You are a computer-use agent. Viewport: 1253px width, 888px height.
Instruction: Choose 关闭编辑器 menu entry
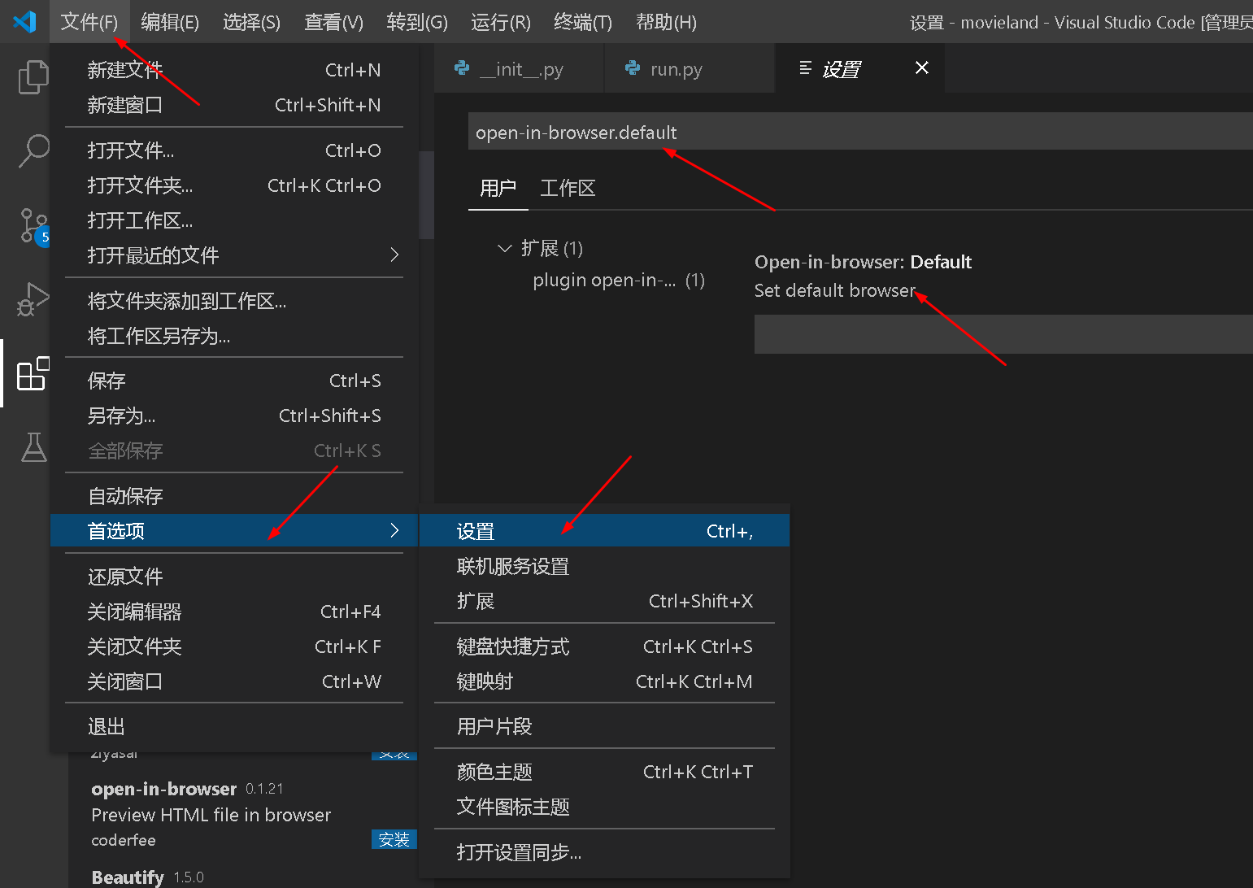(x=234, y=612)
